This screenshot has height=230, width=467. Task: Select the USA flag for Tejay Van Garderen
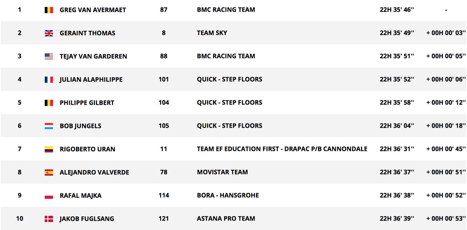[x=49, y=56]
